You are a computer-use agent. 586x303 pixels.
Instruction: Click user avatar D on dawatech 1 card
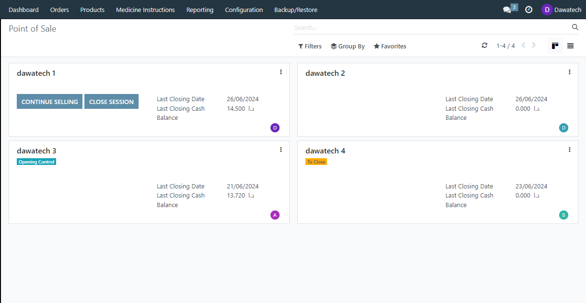[275, 128]
